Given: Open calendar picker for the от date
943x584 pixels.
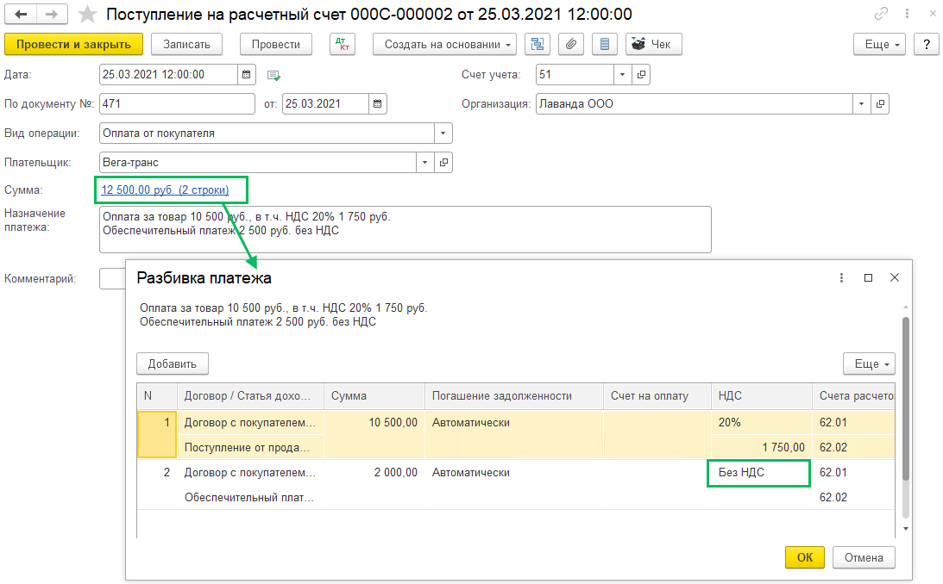Looking at the screenshot, I should 378,104.
